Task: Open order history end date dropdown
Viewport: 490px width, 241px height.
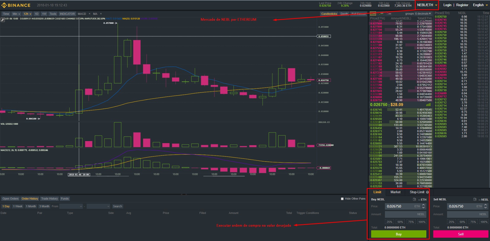Action: [98, 206]
